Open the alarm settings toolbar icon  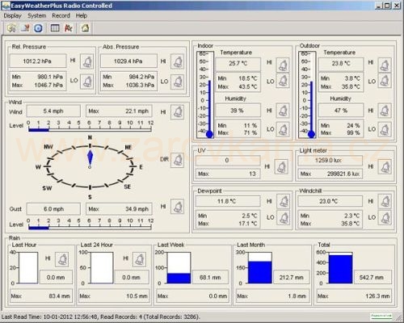pyautogui.click(x=25, y=28)
